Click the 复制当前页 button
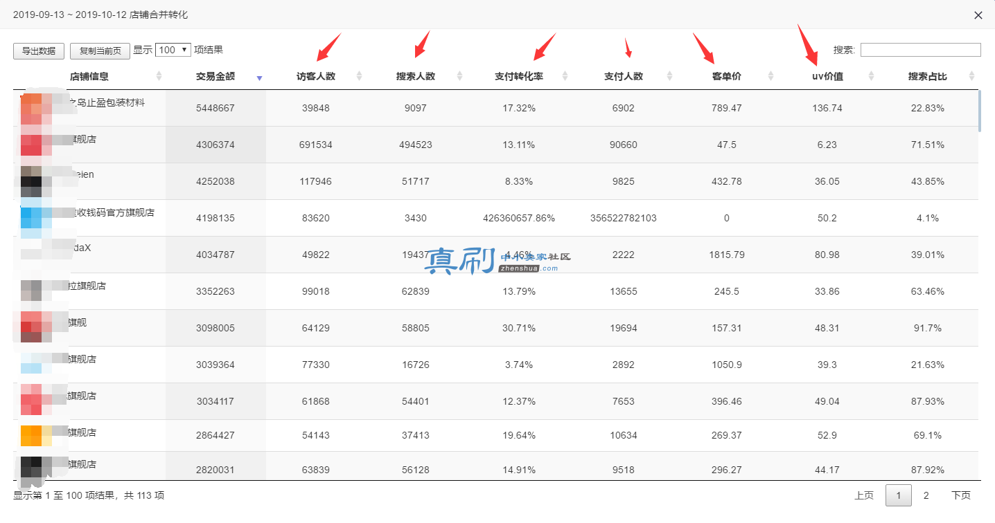 [x=100, y=51]
